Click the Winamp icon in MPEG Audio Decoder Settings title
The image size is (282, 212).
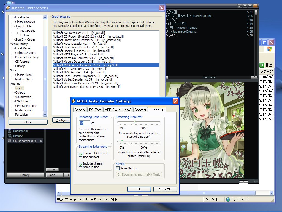pos(73,101)
